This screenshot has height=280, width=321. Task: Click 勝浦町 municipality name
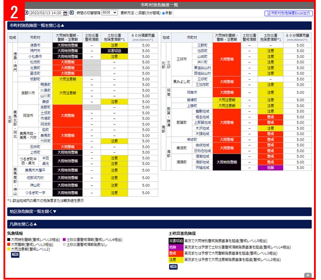pyautogui.click(x=192, y=100)
